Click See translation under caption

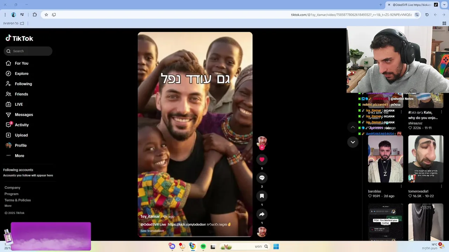pos(152,231)
